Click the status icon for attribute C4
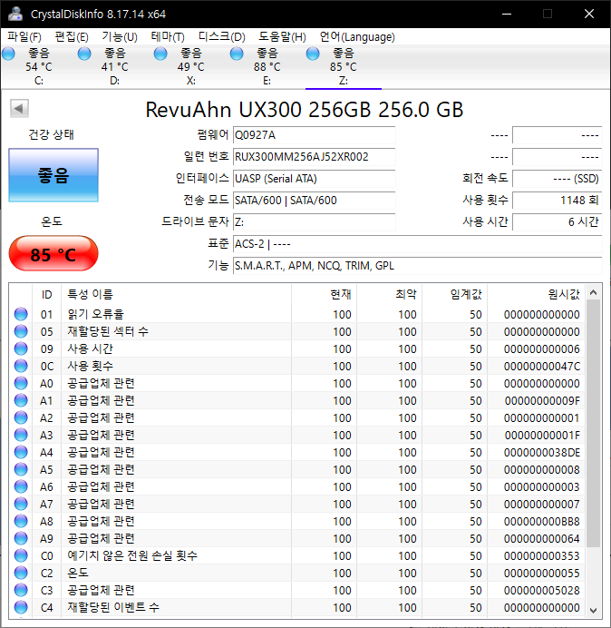Screen dimensions: 611x628 pos(21,607)
